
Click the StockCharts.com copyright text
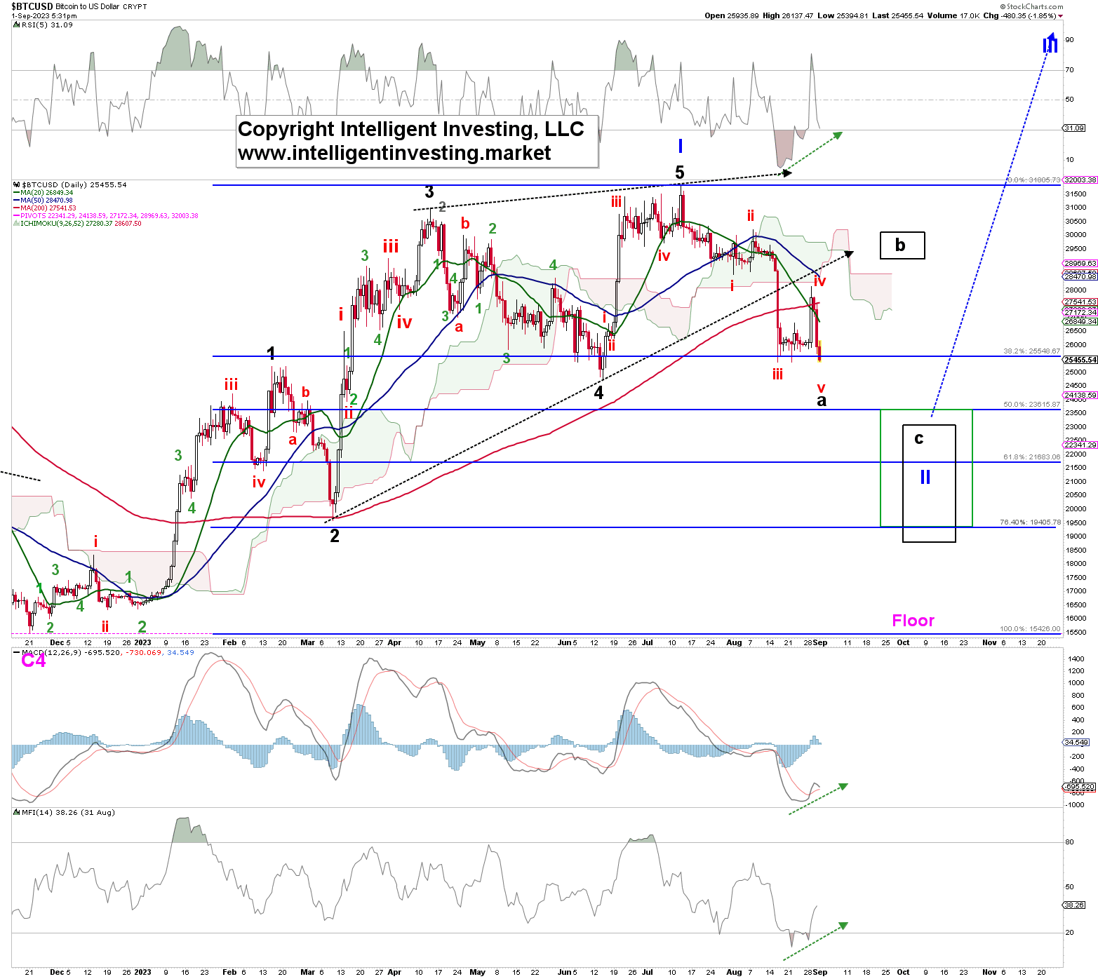coord(1032,6)
